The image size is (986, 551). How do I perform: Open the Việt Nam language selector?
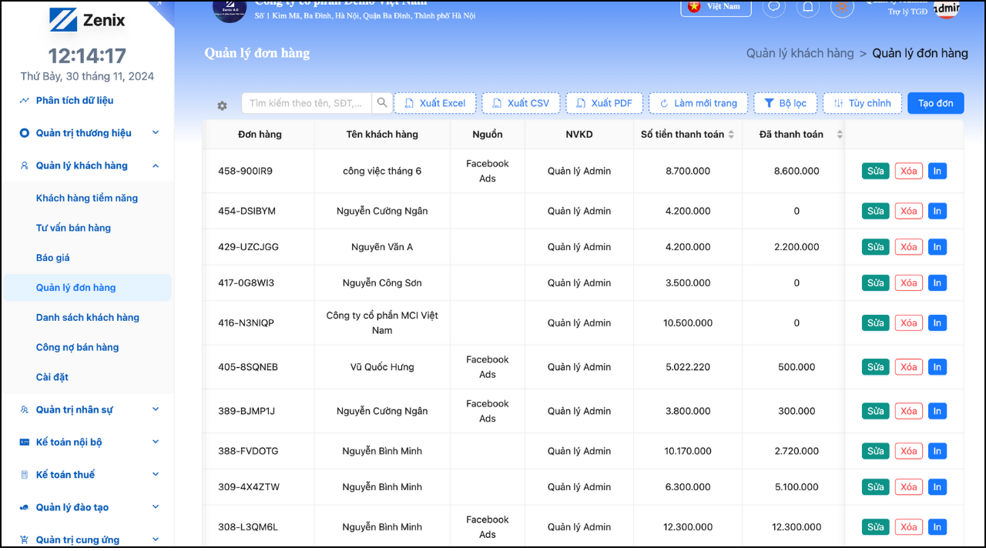coord(716,7)
